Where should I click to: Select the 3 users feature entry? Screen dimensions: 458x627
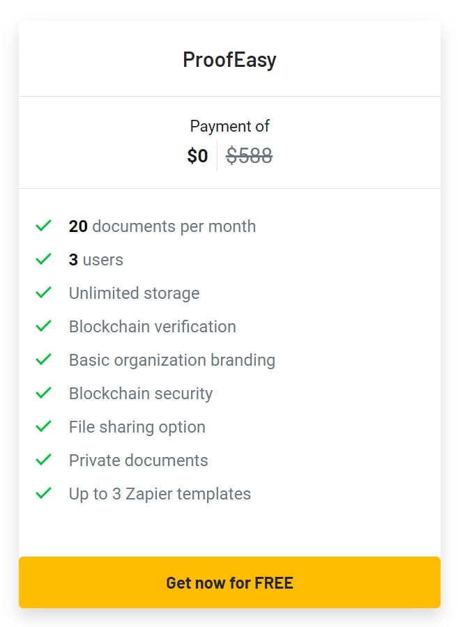click(x=96, y=259)
